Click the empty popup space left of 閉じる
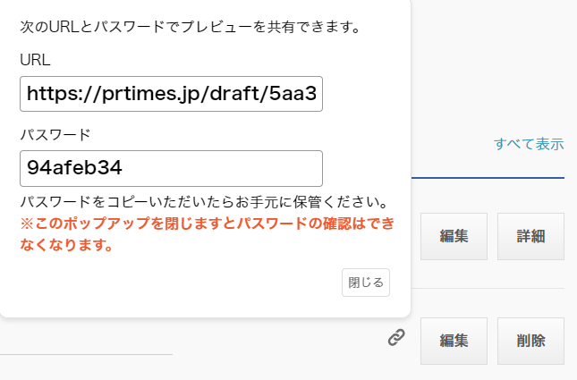This screenshot has width=577, height=380. pyautogui.click(x=179, y=283)
